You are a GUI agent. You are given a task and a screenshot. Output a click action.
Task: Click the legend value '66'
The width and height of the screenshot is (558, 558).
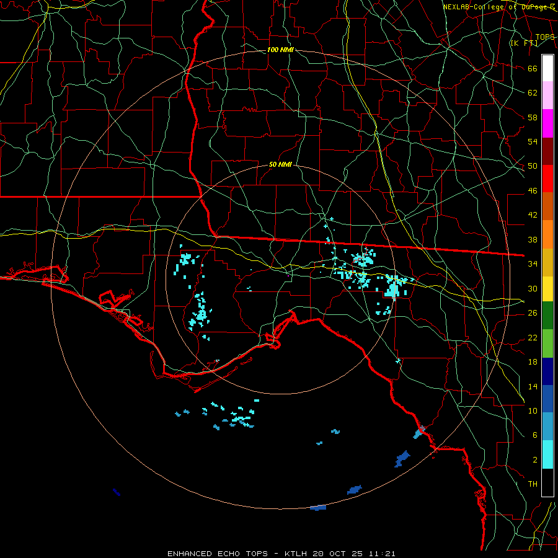coord(533,68)
